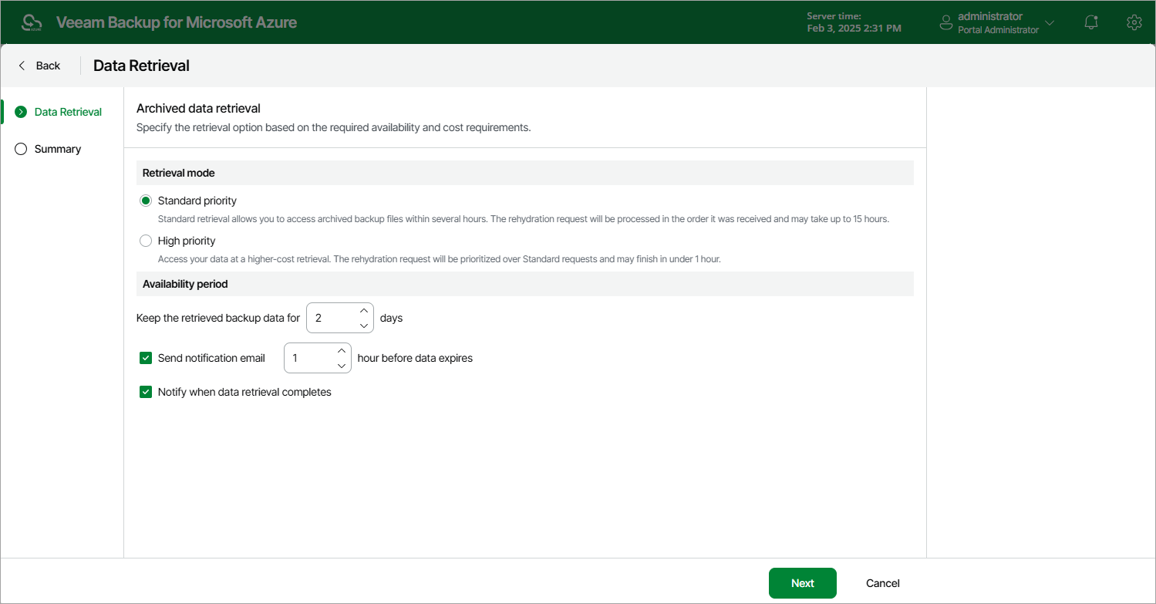Screen dimensions: 1156x604
Task: Decrease the notification hour with down arrow
Action: (x=342, y=366)
